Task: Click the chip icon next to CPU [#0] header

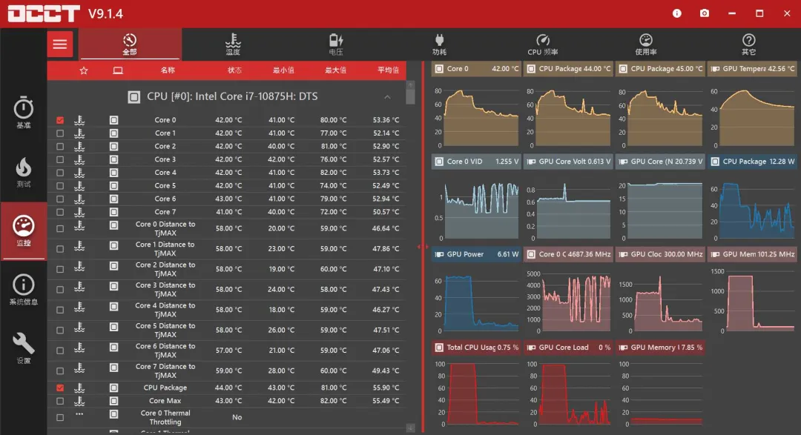Action: [133, 97]
